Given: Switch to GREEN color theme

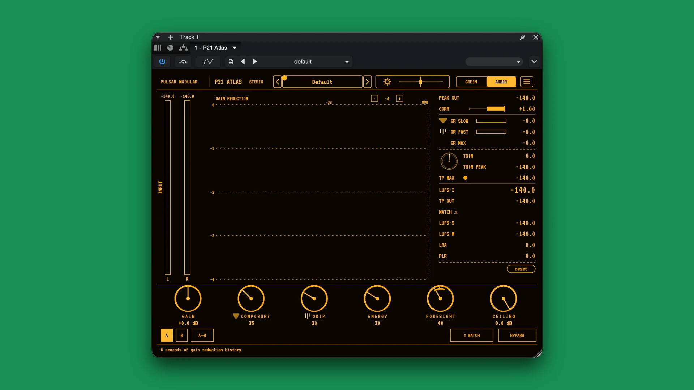Looking at the screenshot, I should [x=471, y=82].
